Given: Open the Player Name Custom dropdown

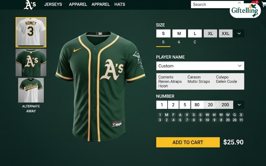Looking at the screenshot, I should [200, 66].
